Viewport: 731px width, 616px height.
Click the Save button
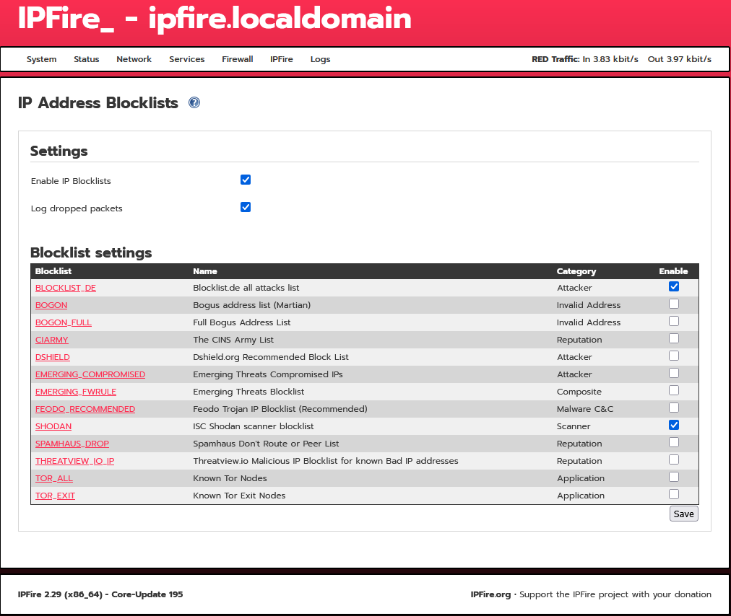pos(683,514)
